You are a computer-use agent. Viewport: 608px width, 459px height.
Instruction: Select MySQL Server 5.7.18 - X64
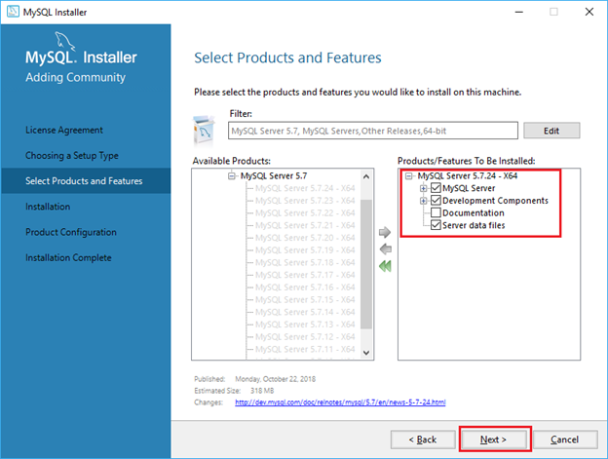coord(305,263)
